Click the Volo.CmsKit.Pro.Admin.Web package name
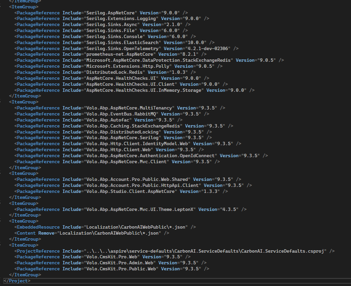Screen dimensions: 351x286 click(119, 263)
